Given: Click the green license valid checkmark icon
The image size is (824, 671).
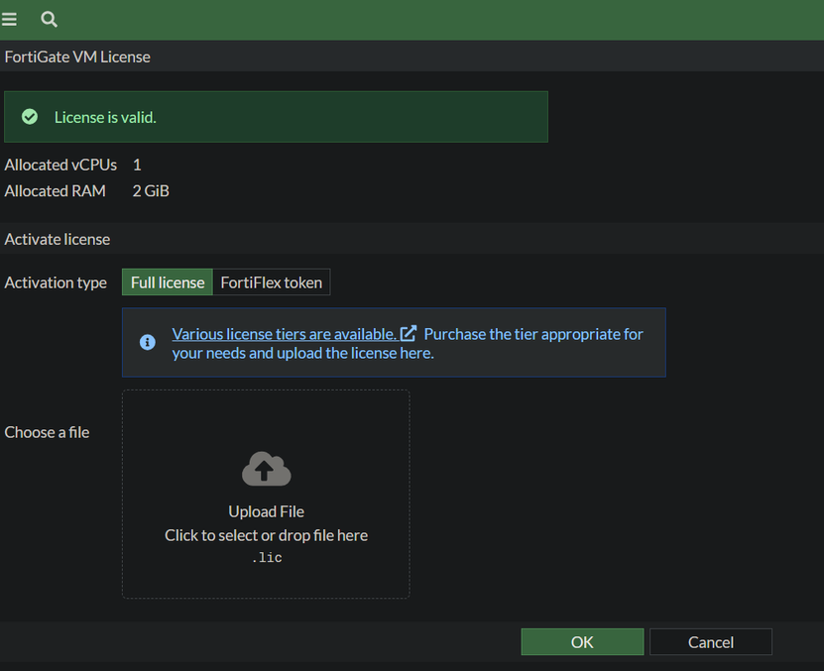Looking at the screenshot, I should (30, 117).
